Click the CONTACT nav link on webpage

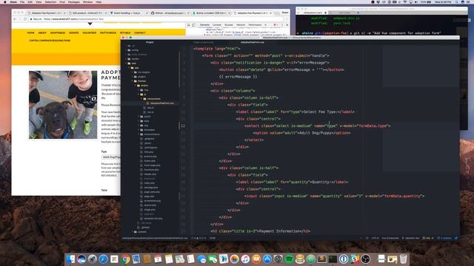pos(140,33)
